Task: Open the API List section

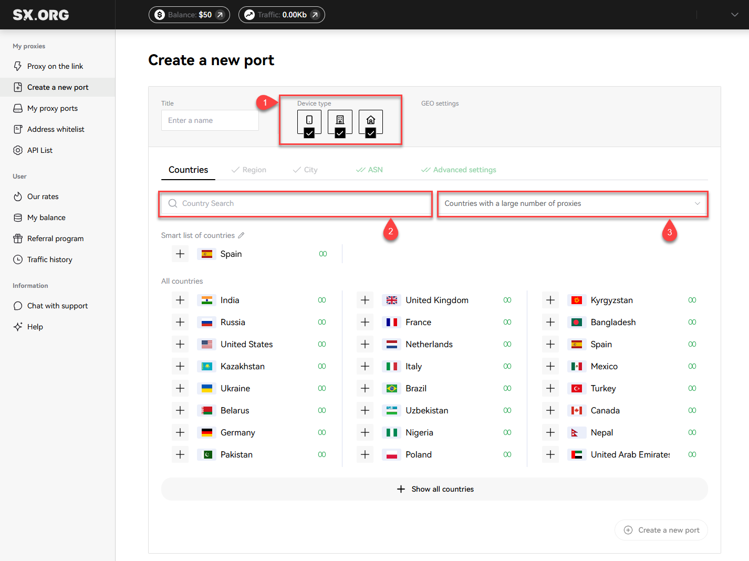Action: (39, 150)
